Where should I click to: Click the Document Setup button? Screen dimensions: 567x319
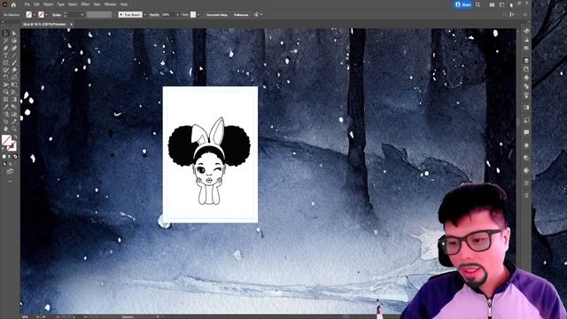pos(217,15)
